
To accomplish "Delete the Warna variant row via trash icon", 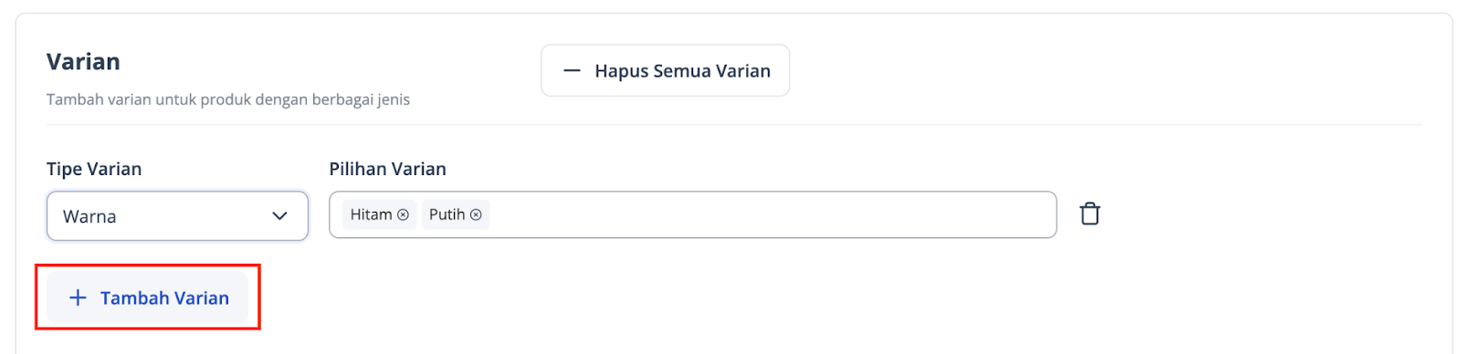I will 1089,214.
